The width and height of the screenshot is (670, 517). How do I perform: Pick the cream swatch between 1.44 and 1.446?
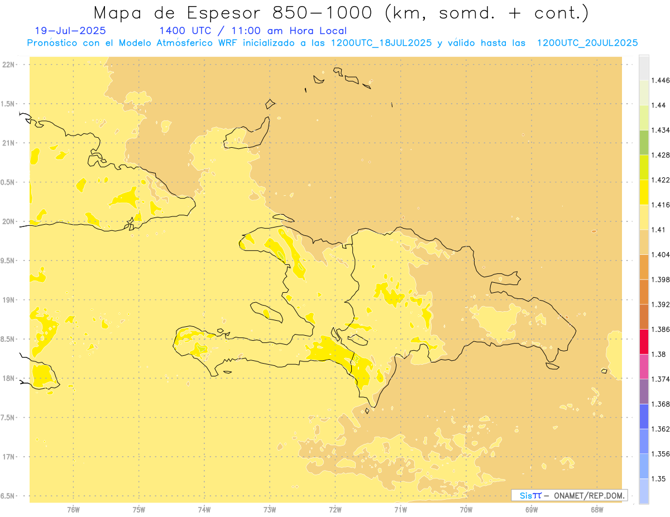click(644, 93)
